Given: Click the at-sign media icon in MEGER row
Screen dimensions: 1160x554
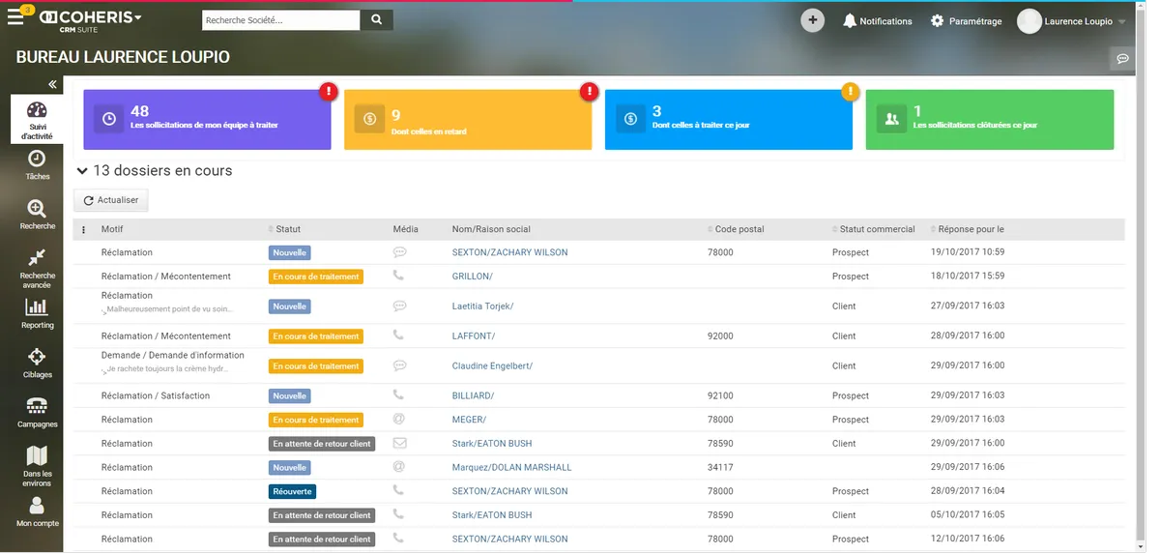Looking at the screenshot, I should click(398, 419).
